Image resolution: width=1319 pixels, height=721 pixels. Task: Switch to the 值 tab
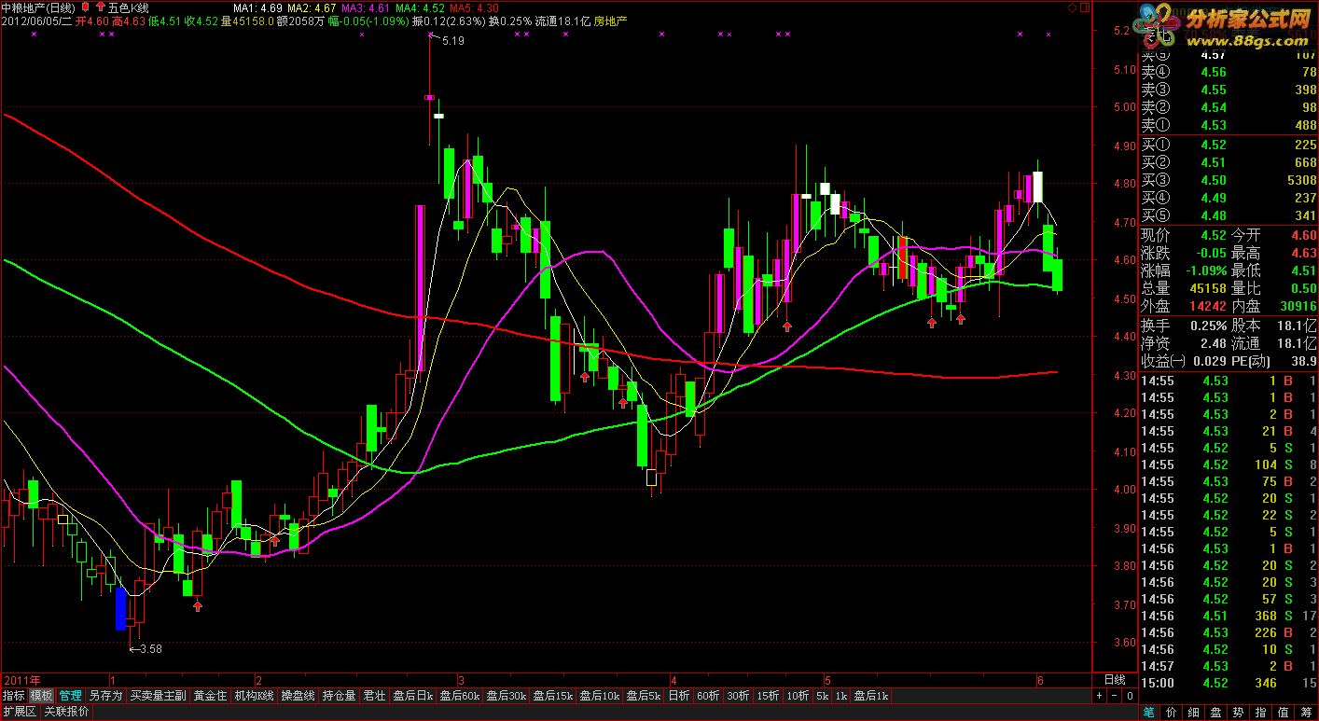(x=1284, y=713)
